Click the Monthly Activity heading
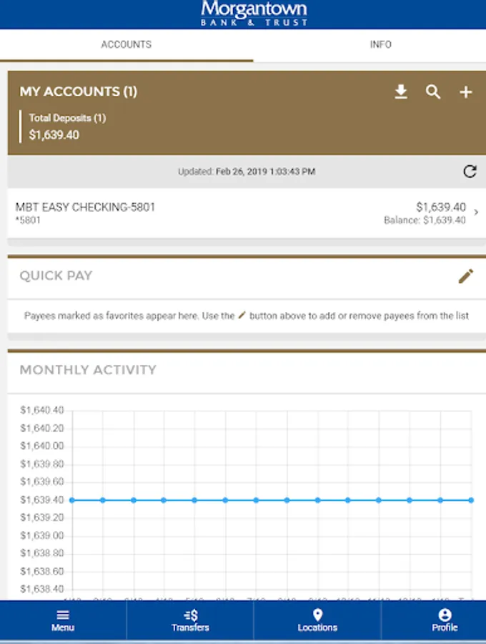This screenshot has height=644, width=486. point(87,370)
